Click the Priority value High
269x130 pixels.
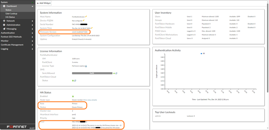click(74, 118)
